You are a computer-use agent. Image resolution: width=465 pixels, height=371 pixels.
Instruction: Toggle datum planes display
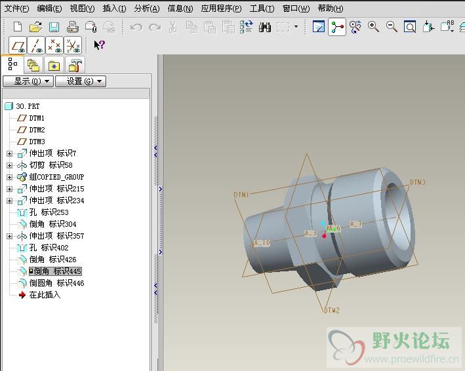(18, 47)
